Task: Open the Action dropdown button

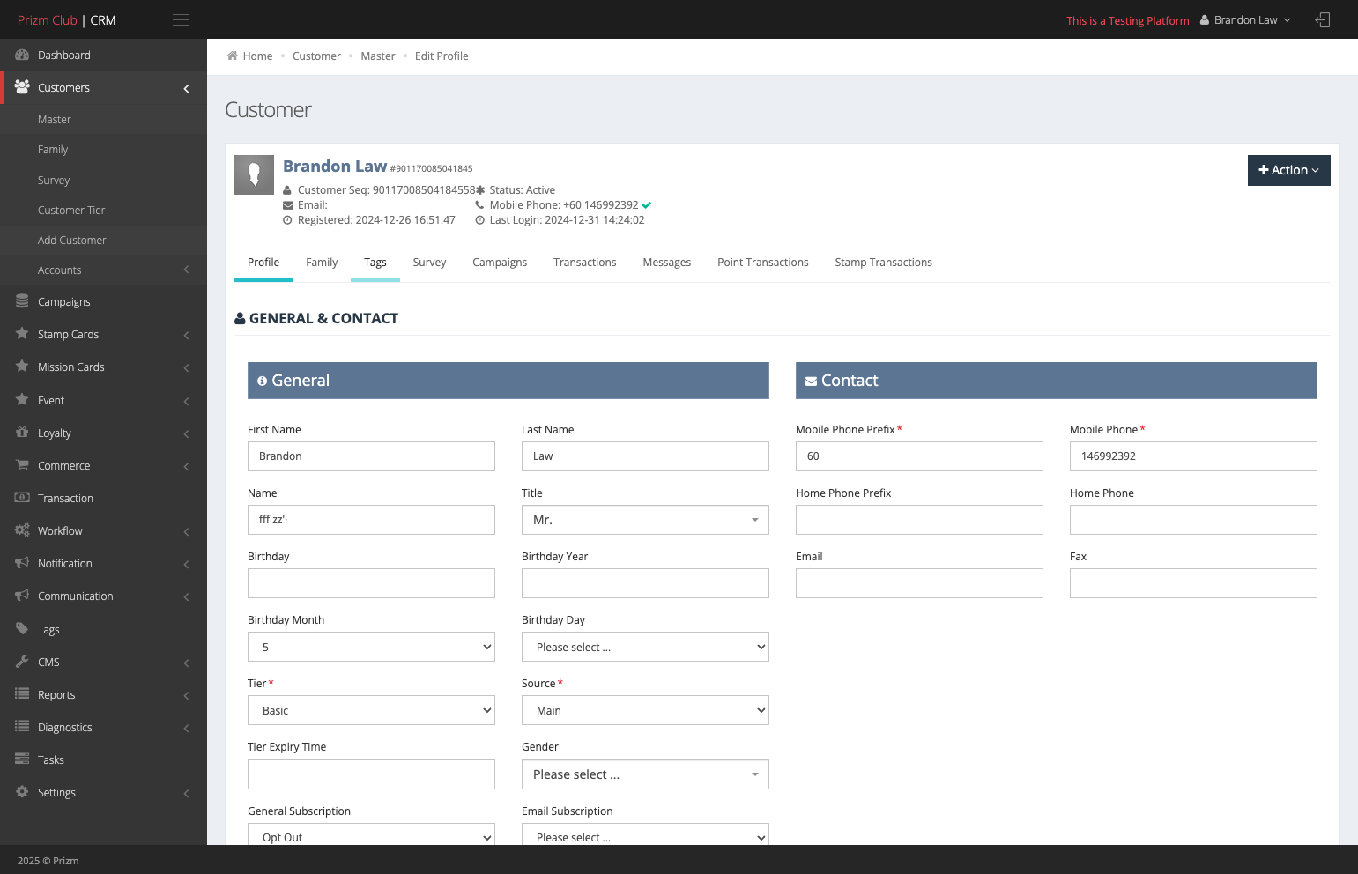Action: (1288, 170)
